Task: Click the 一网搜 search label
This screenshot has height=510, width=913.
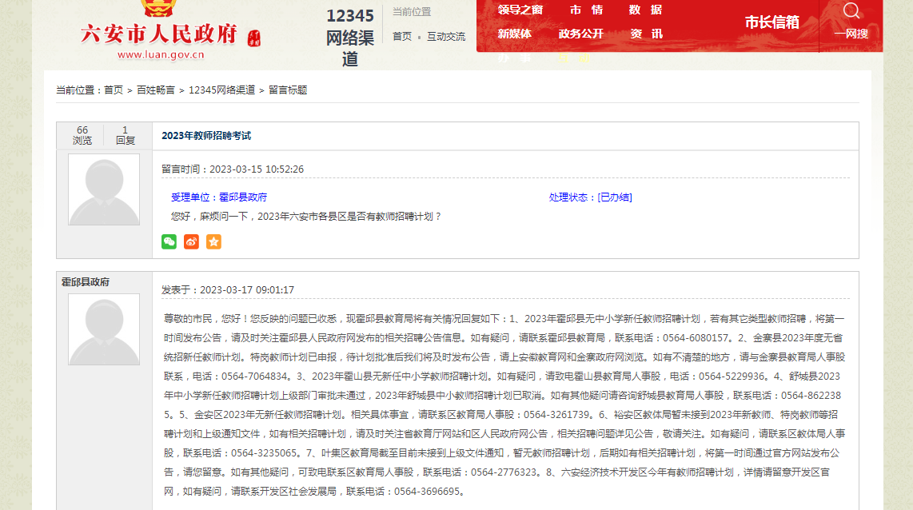Action: coord(851,34)
